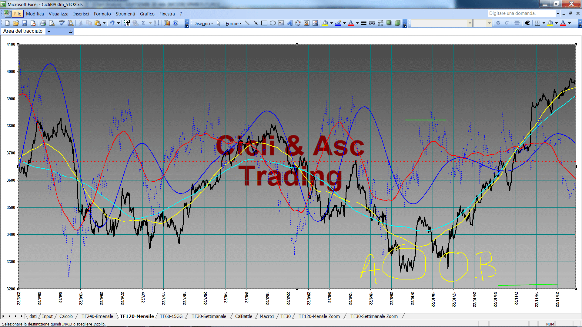Open the Forme shapes dropdown
Screen dimensions: 582x327
click(233, 23)
